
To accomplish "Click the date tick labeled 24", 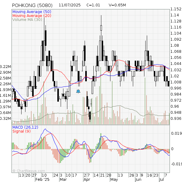I will coord(56,175).
